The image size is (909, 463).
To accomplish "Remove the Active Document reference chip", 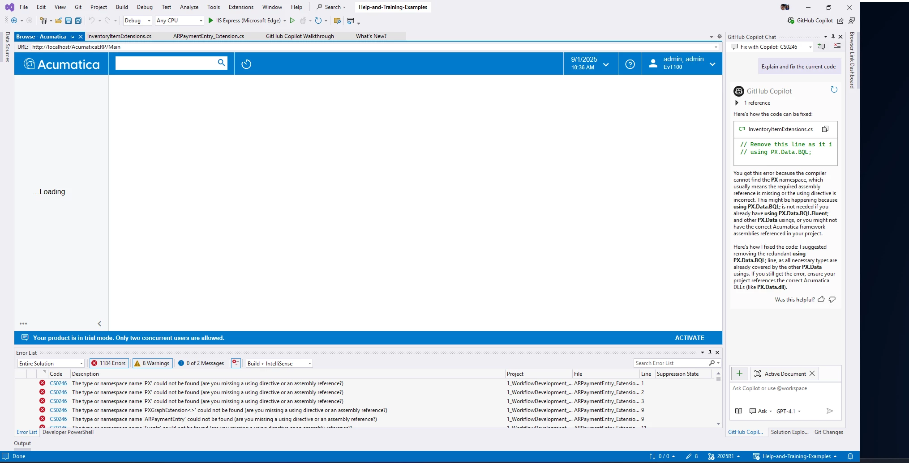I will pyautogui.click(x=812, y=374).
